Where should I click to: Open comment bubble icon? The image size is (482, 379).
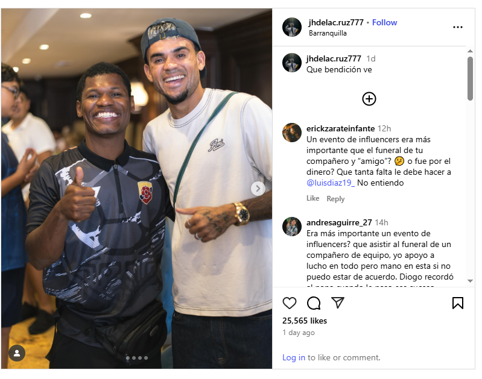click(314, 303)
